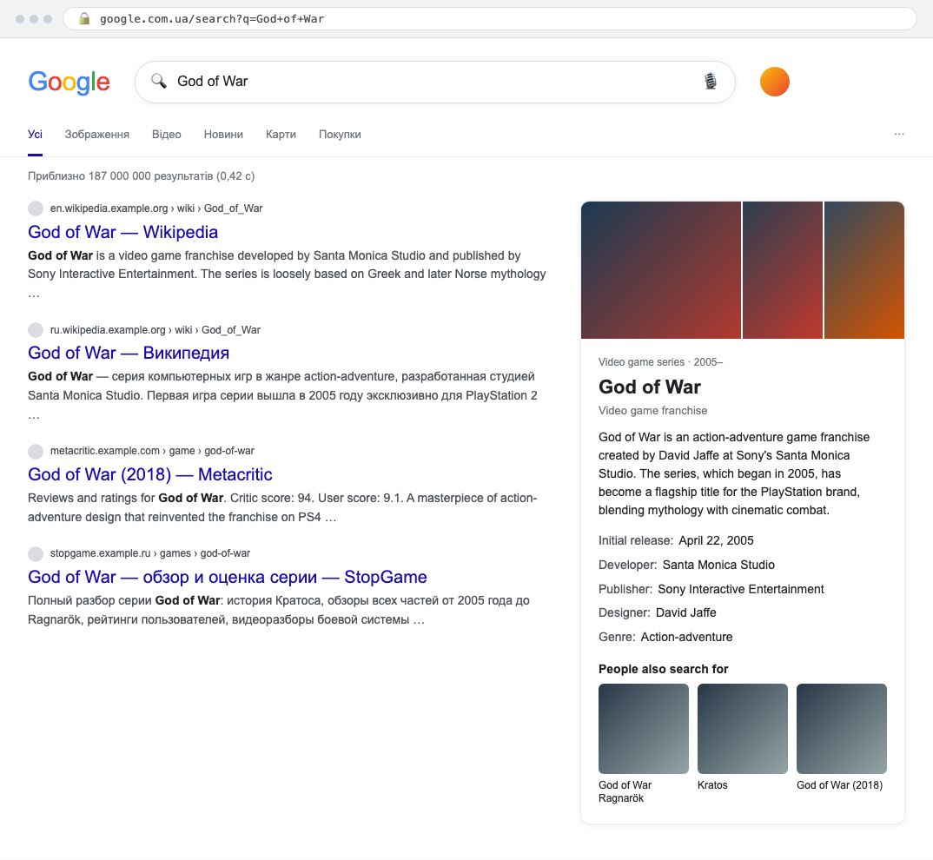Viewport: 933px width, 860px height.
Task: Click the favicon next to metacritic.example.com
Action: click(x=36, y=451)
